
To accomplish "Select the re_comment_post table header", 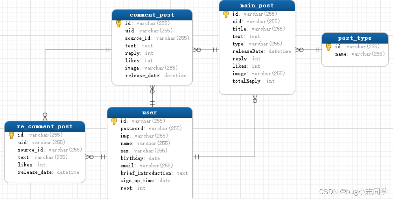I will (45, 126).
